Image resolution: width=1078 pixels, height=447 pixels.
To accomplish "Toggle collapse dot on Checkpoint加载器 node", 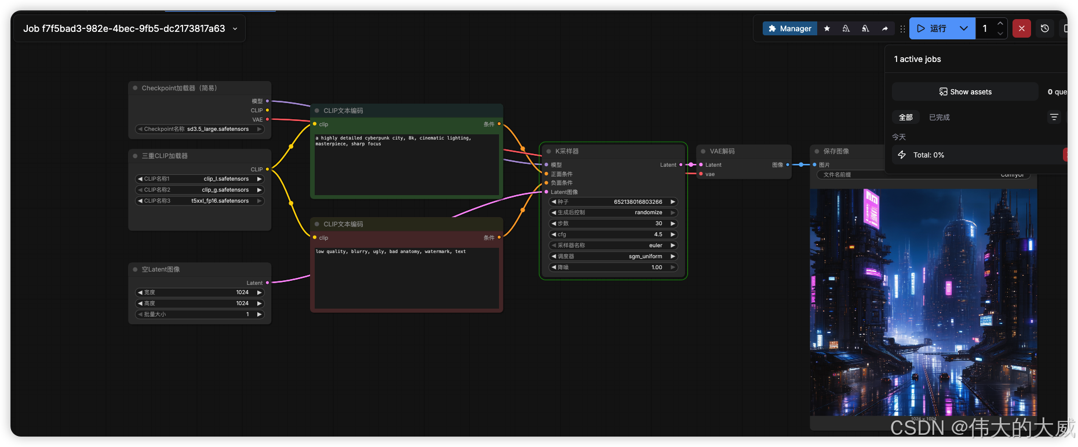I will (x=135, y=88).
